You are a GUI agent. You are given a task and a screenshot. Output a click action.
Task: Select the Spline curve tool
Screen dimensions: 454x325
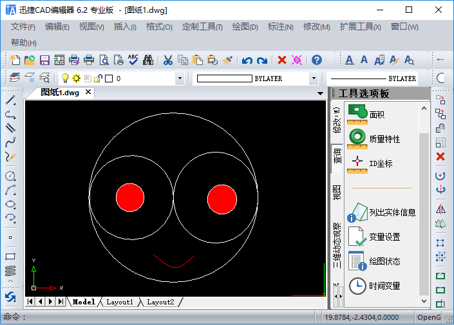coord(10,142)
